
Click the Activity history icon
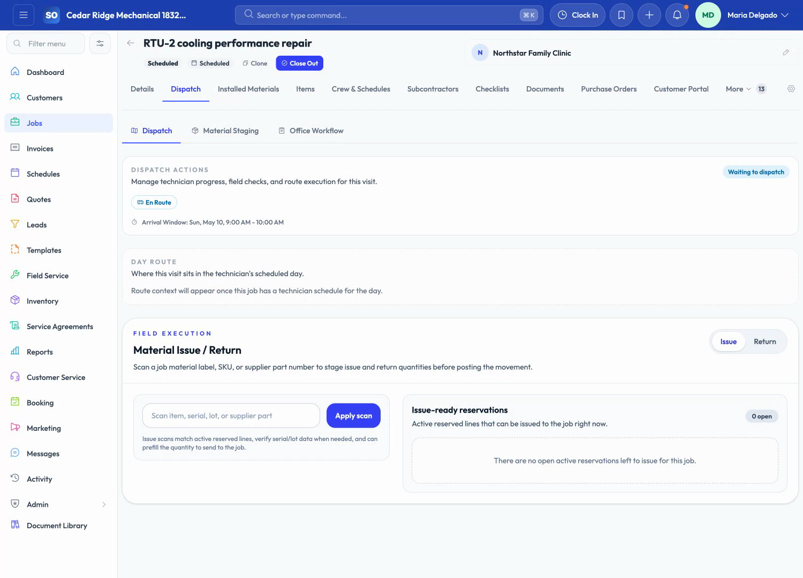(15, 478)
